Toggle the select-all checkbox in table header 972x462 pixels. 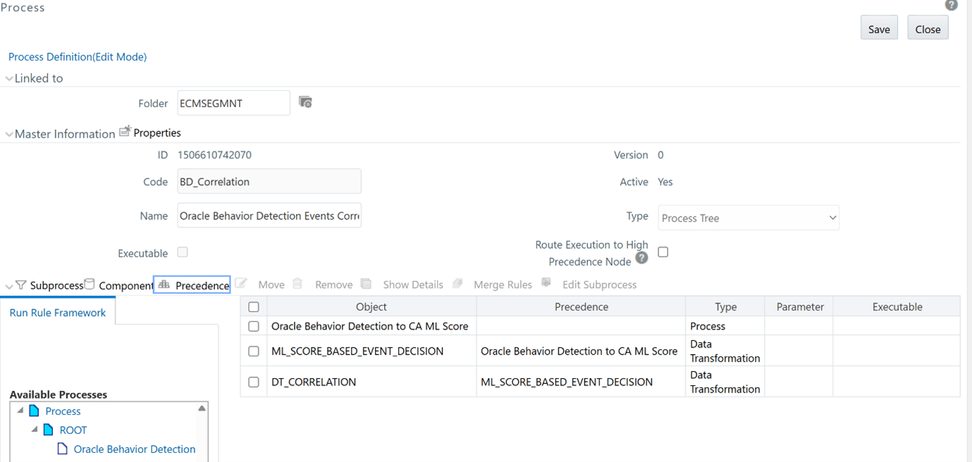[x=254, y=307]
